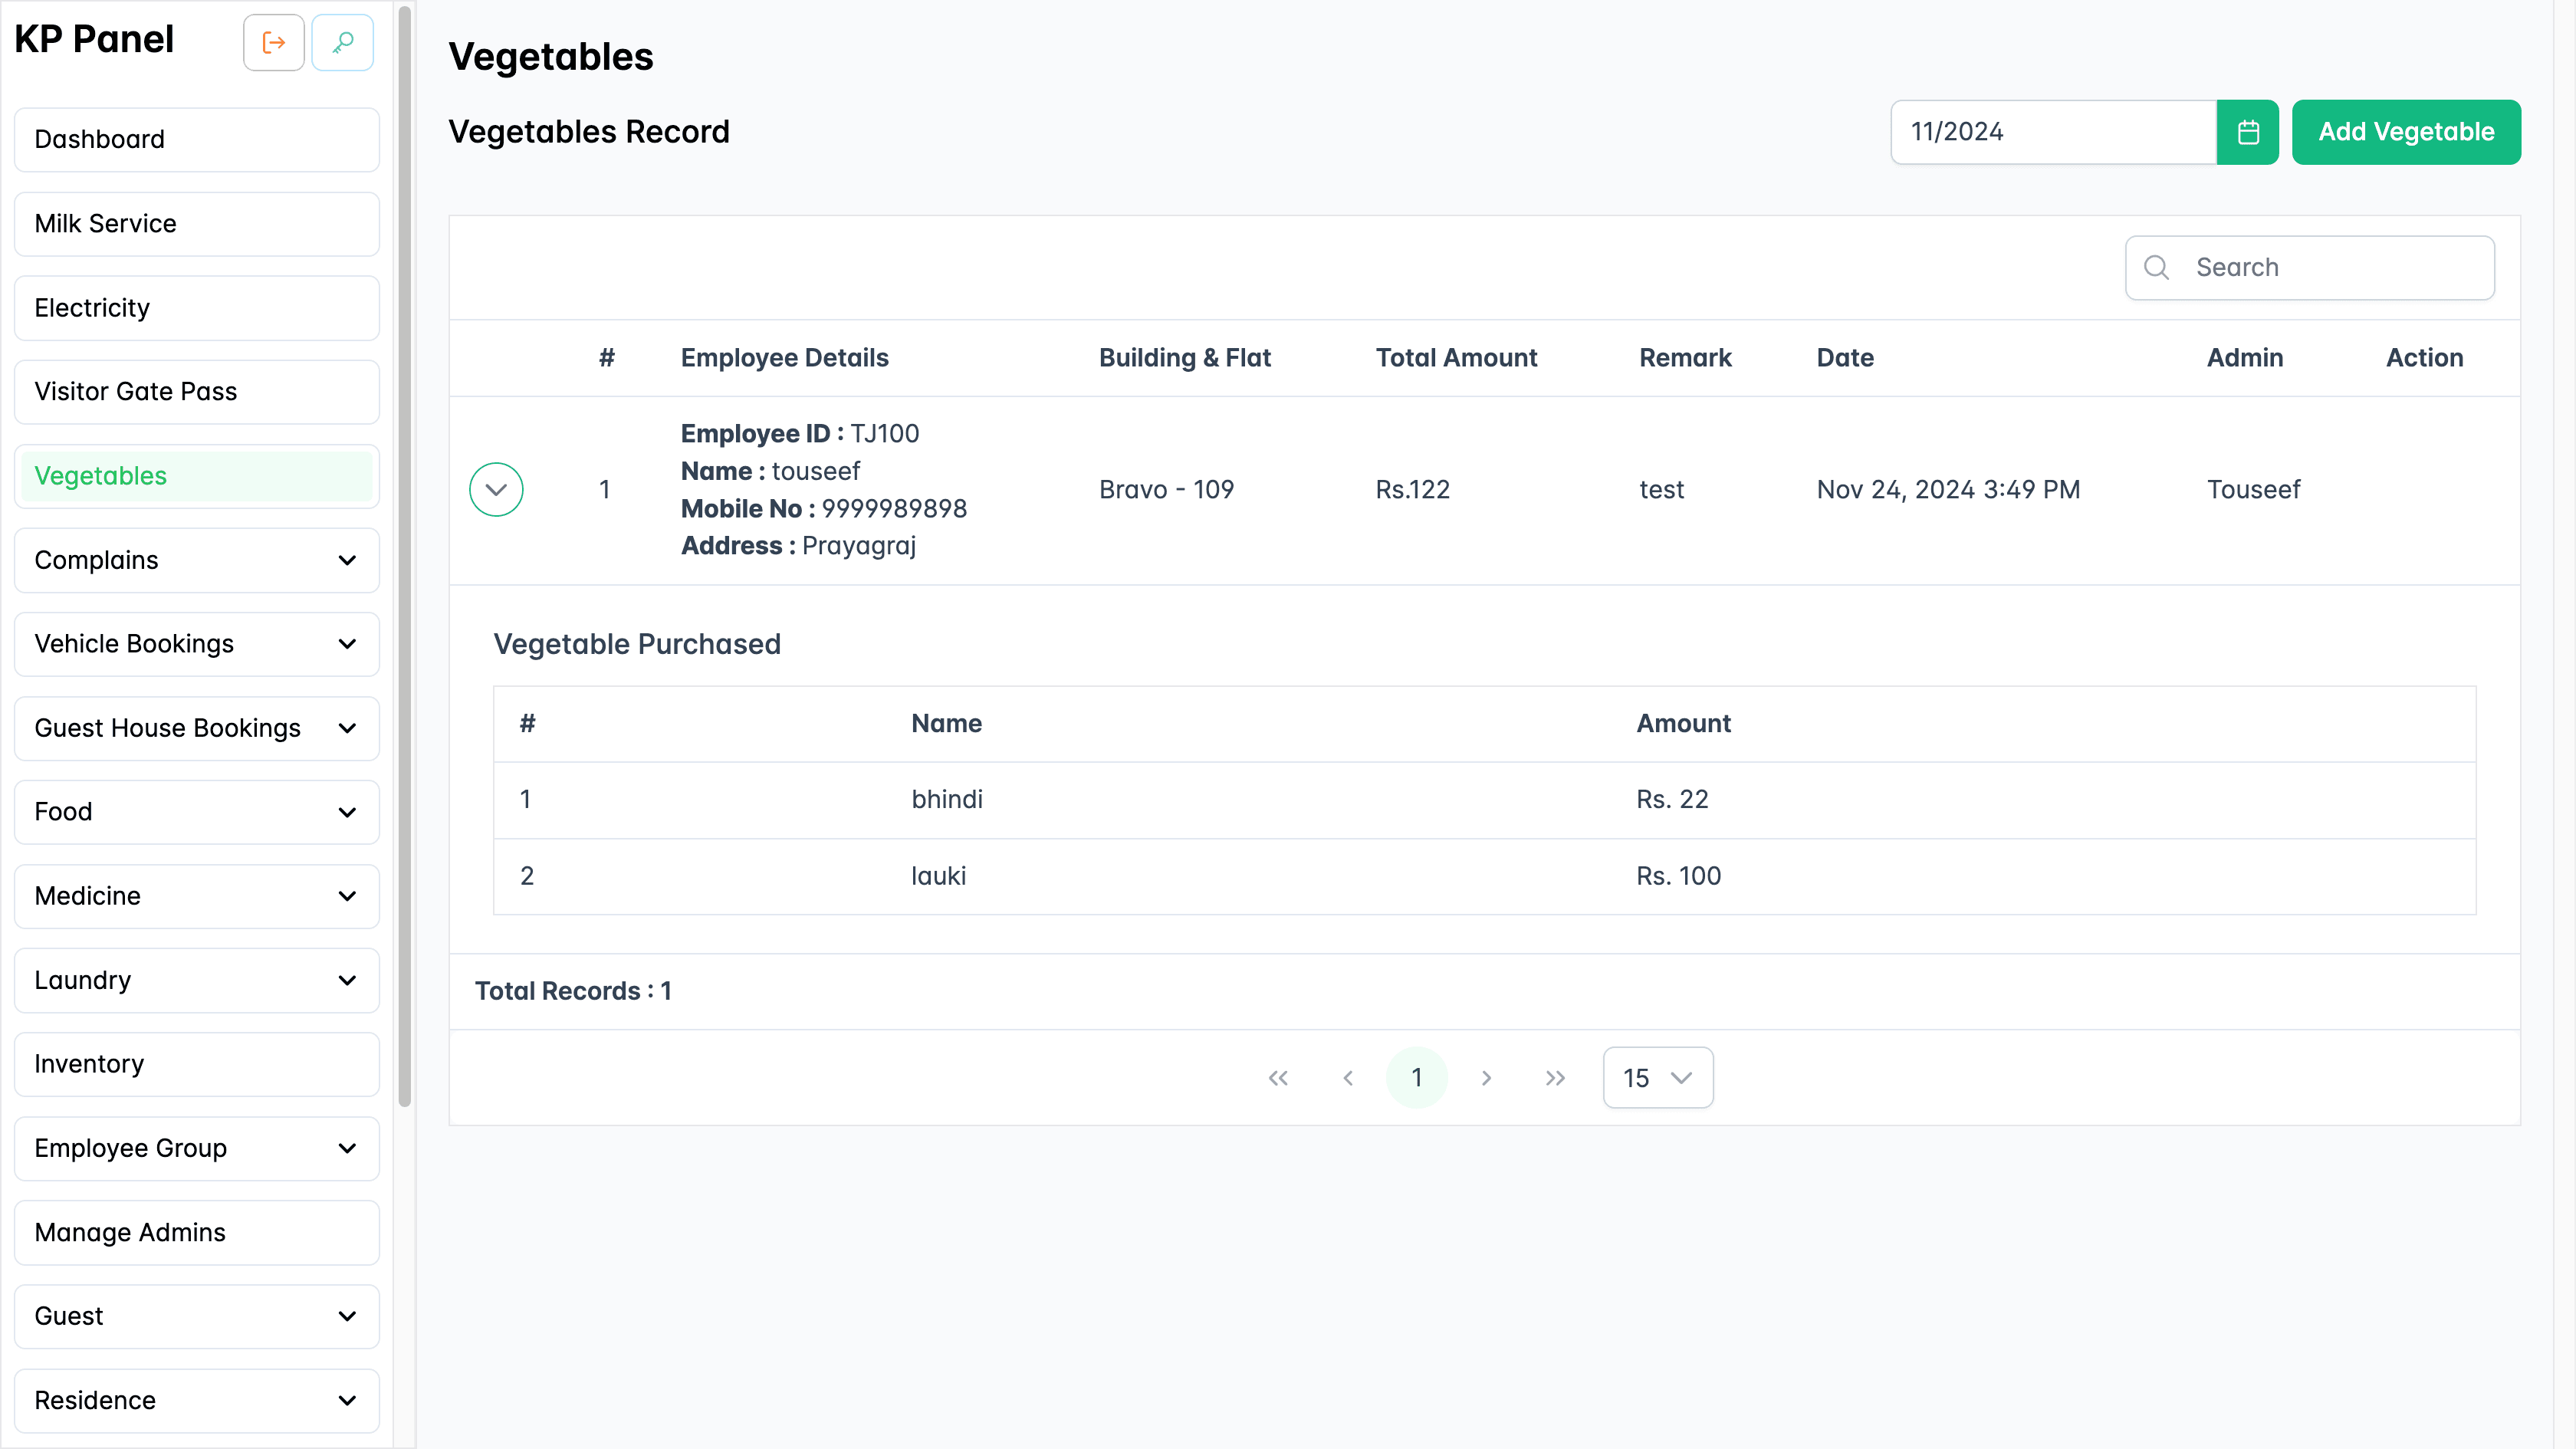Image resolution: width=2576 pixels, height=1449 pixels.
Task: Click the previous page arrow icon
Action: [x=1348, y=1078]
